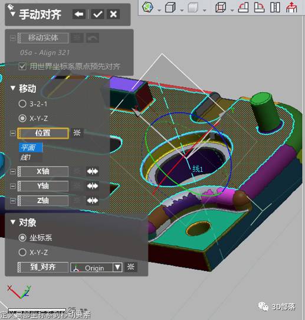Click the 到_对齐 button
This screenshot has width=305, height=320.
pos(43,267)
